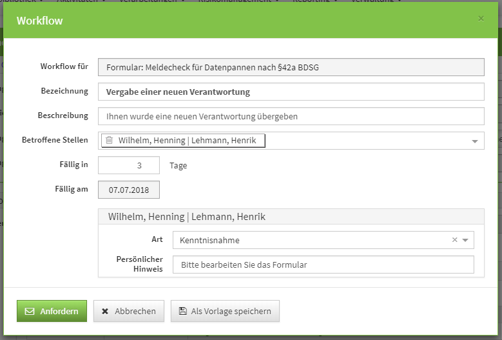The image size is (502, 340).
Task: Click into the Beschreibung field
Action: [291, 116]
